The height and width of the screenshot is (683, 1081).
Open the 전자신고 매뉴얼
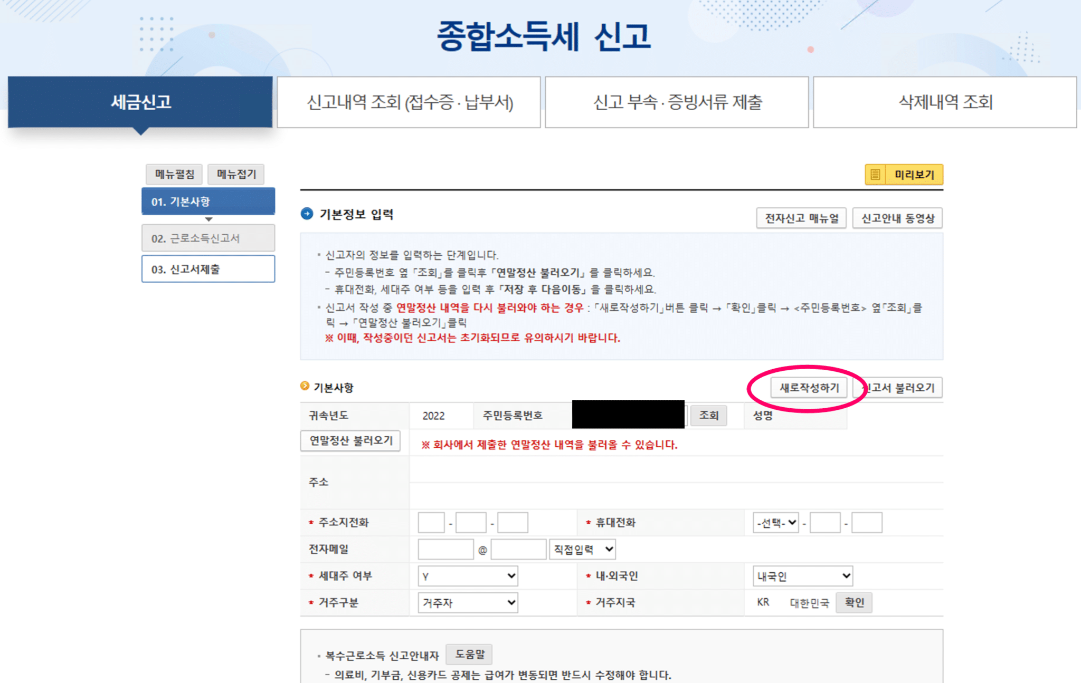pyautogui.click(x=801, y=218)
